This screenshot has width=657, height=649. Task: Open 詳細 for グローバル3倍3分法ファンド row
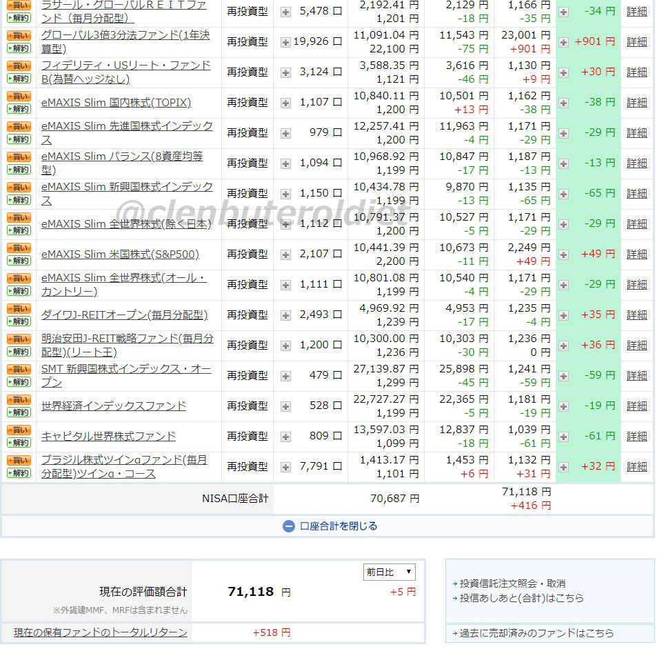point(637,42)
